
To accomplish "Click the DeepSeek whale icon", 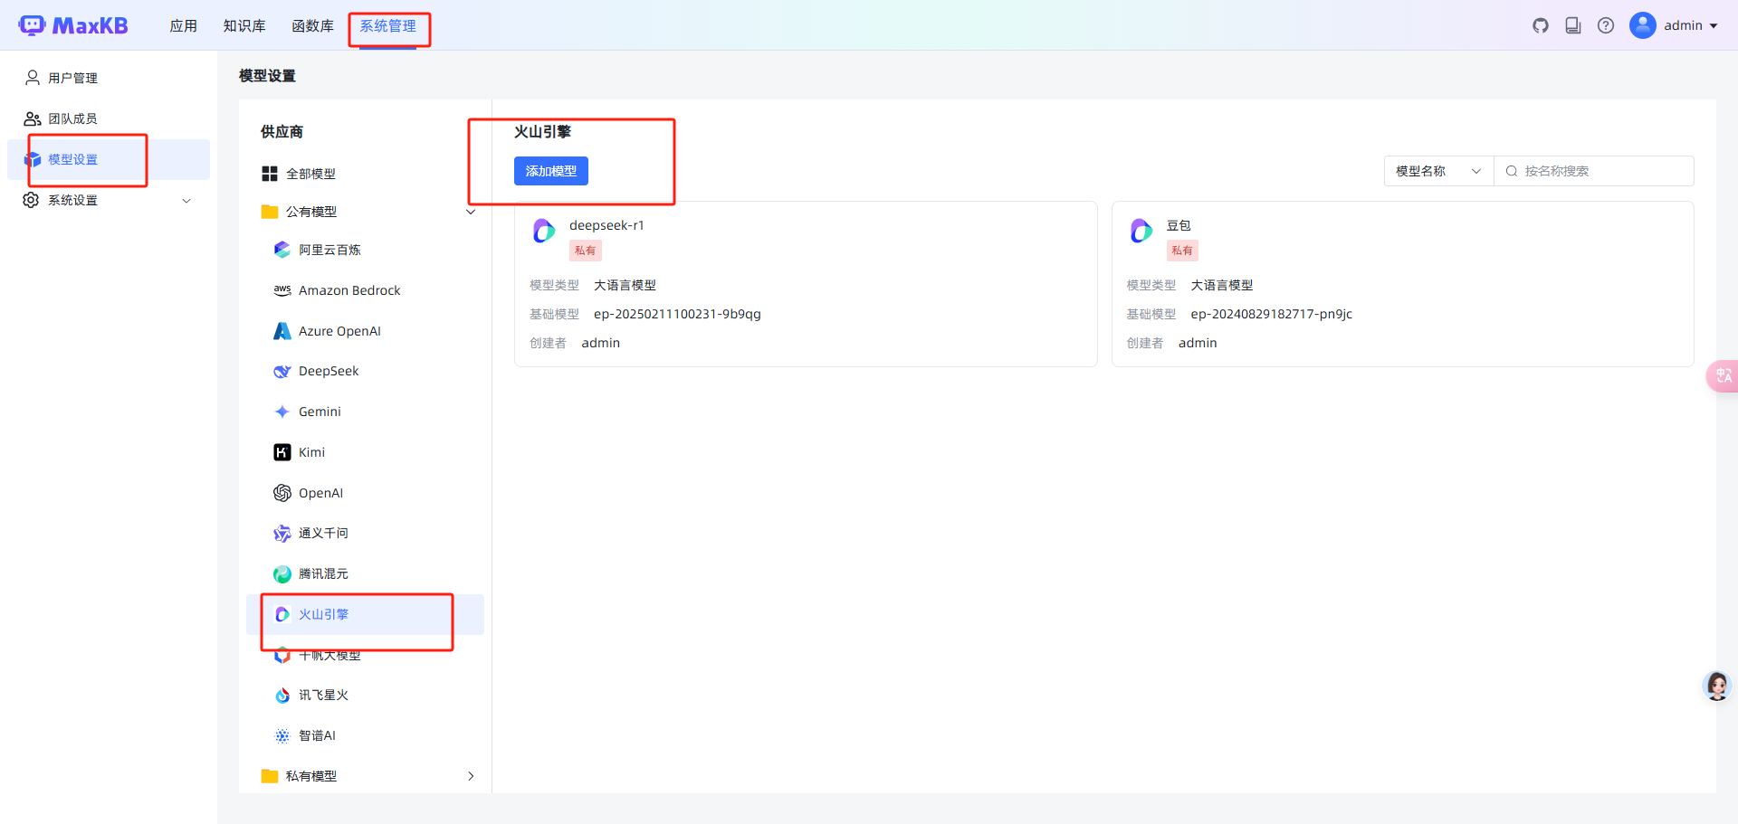I will click(282, 372).
